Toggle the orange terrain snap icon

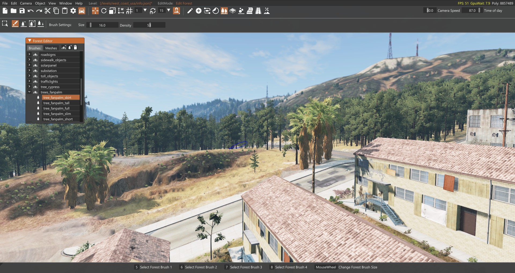click(x=176, y=11)
